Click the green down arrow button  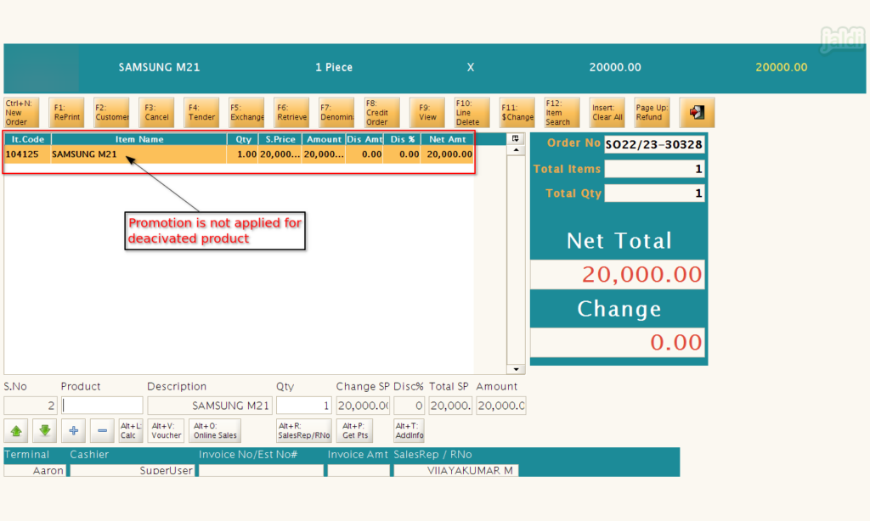(45, 431)
